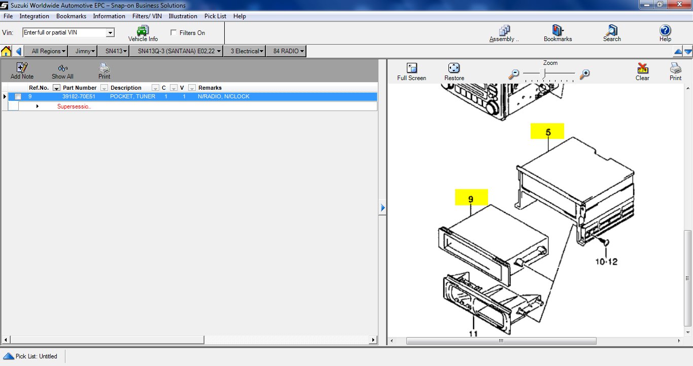
Task: Click the Remarks column header
Action: (210, 88)
